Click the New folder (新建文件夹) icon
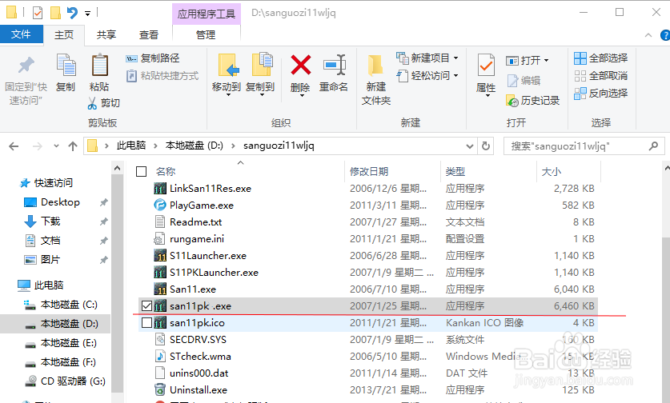This screenshot has width=670, height=403. tap(375, 66)
